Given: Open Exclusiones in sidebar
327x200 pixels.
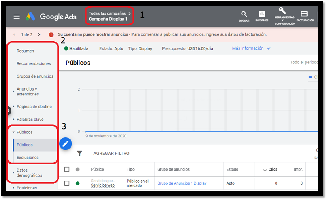Looking at the screenshot, I should pos(28,158).
